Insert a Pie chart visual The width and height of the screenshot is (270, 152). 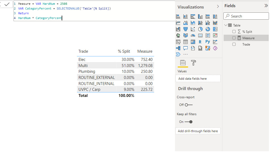click(x=200, y=29)
